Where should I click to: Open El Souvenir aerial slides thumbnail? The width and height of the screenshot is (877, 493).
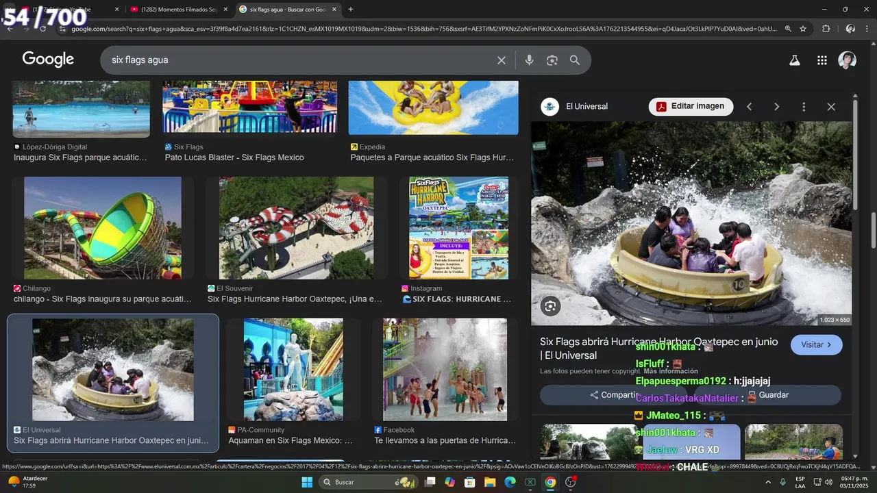(297, 228)
